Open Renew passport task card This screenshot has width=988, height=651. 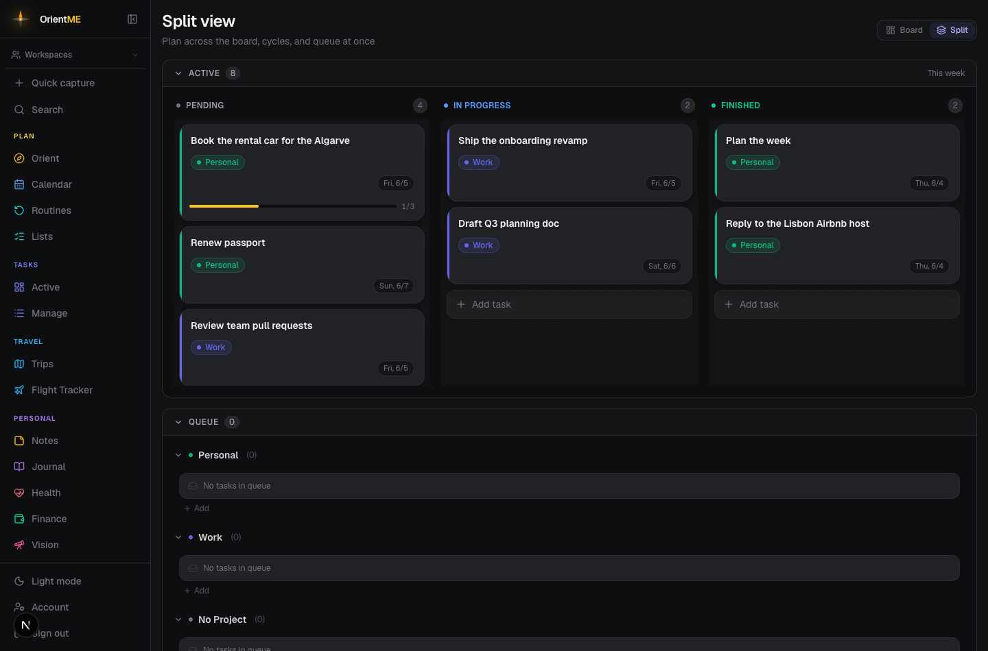302,265
